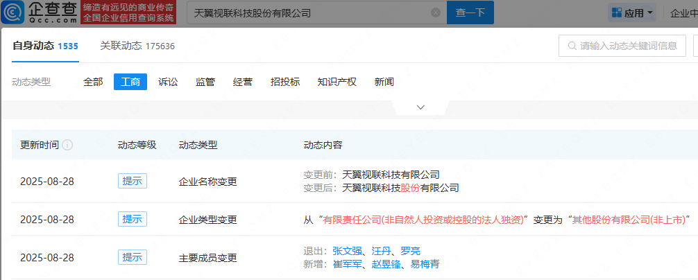Click the info icon next to 更新时间

pos(67,146)
